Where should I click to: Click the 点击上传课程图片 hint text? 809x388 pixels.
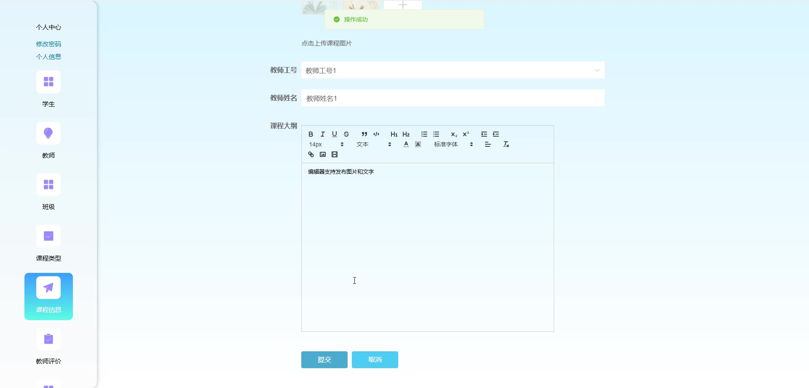327,43
